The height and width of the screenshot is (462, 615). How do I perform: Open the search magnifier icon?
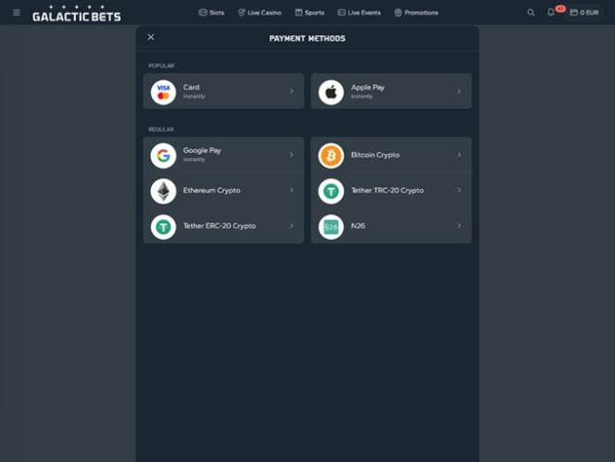(531, 13)
